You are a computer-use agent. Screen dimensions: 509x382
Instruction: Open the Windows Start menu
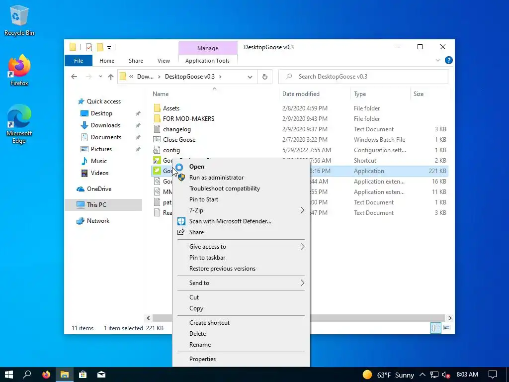tap(9, 375)
